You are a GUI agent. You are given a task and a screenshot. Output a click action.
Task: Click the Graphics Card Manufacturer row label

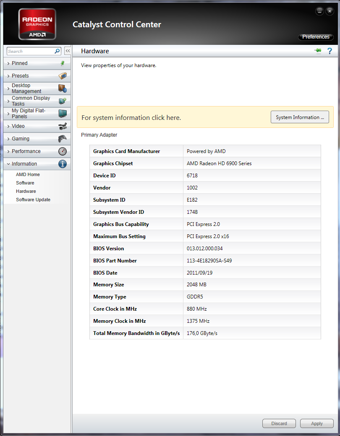point(126,151)
